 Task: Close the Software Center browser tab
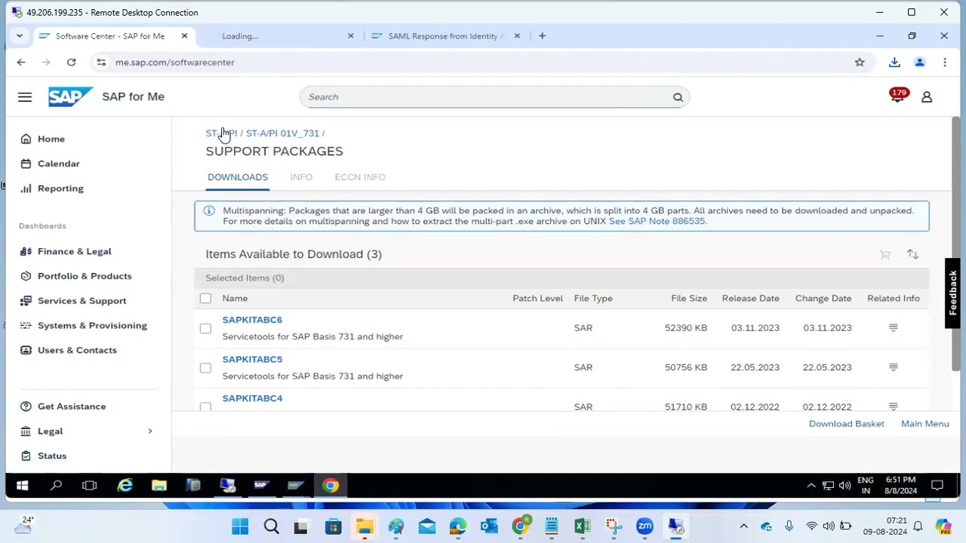(184, 35)
